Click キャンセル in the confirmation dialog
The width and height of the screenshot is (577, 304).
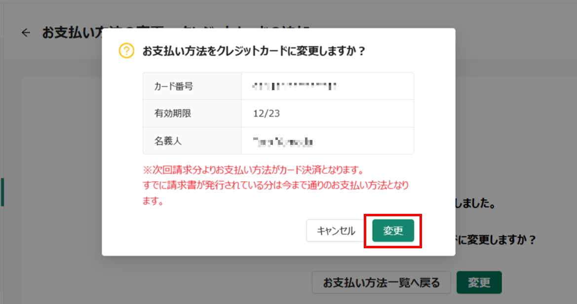point(336,231)
